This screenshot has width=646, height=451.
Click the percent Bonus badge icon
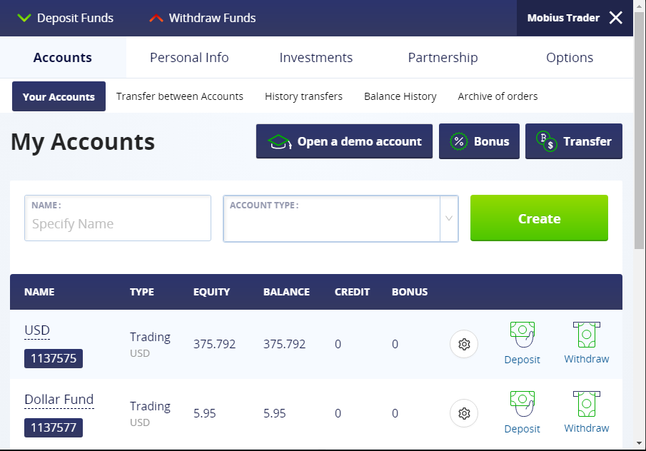tap(458, 141)
